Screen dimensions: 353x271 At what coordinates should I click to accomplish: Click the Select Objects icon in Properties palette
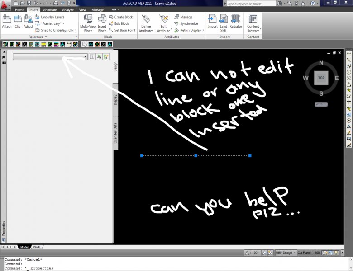[99, 56]
